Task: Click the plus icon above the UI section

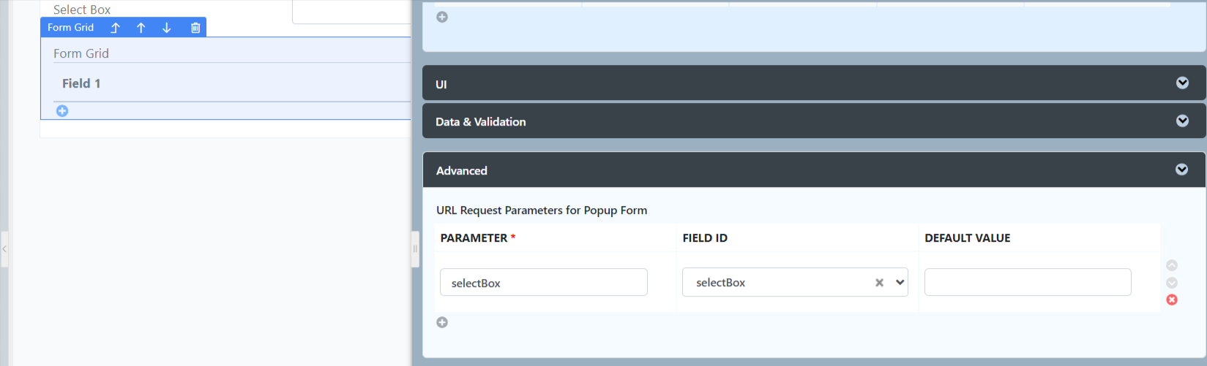Action: tap(442, 17)
